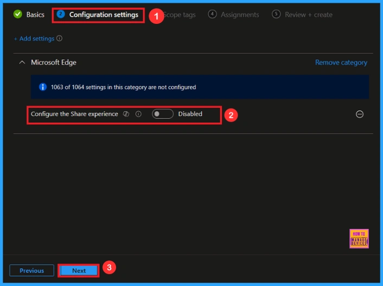Remove the Configure the Share experience setting with the minus icon
This screenshot has height=286, width=383.
360,114
